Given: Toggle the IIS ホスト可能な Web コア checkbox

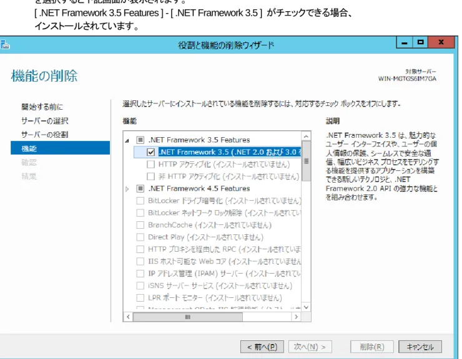Looking at the screenshot, I should [140, 261].
